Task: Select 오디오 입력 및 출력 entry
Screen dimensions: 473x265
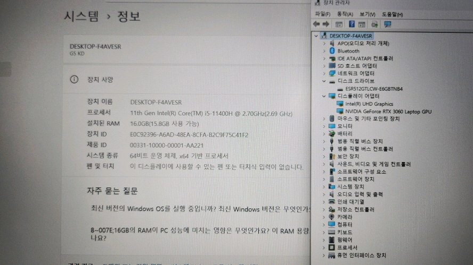Action: pyautogui.click(x=360, y=194)
